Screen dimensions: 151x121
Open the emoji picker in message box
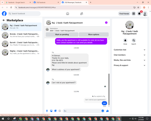[x=103, y=111]
